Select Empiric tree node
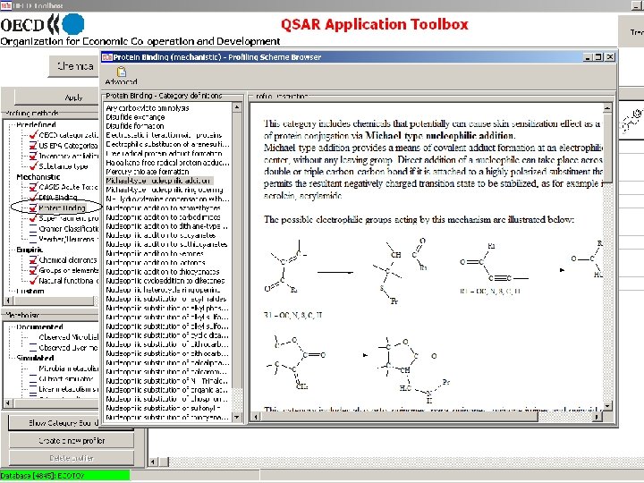644x483 pixels. (30, 250)
